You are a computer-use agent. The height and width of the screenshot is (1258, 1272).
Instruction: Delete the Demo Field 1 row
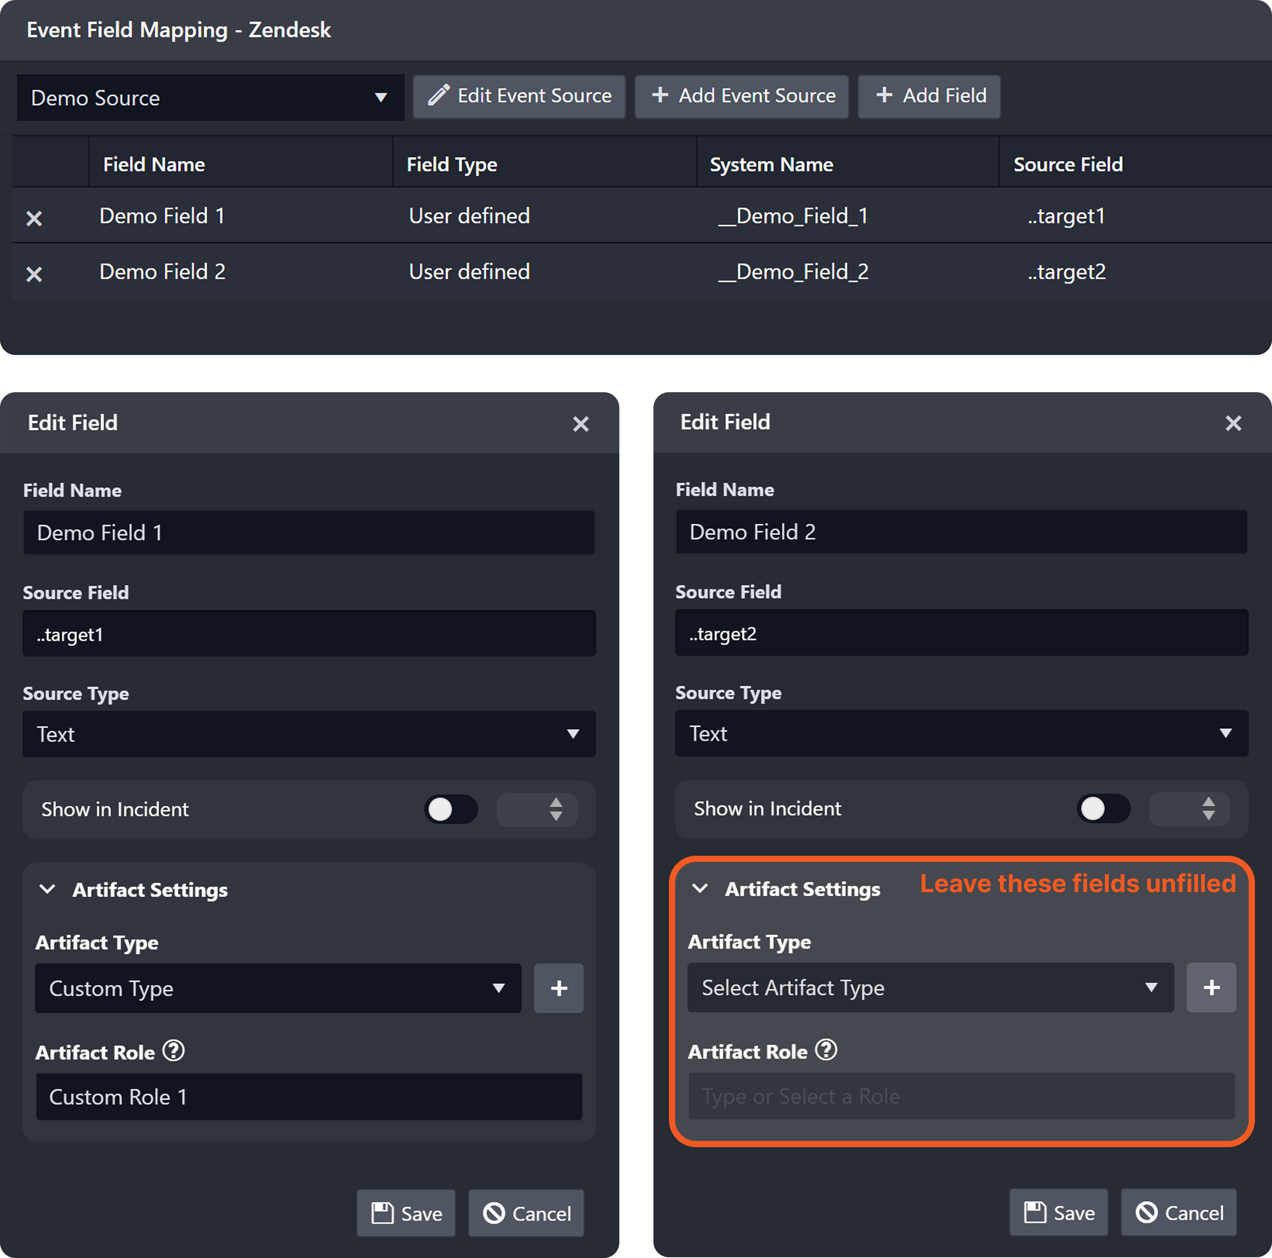(x=34, y=219)
